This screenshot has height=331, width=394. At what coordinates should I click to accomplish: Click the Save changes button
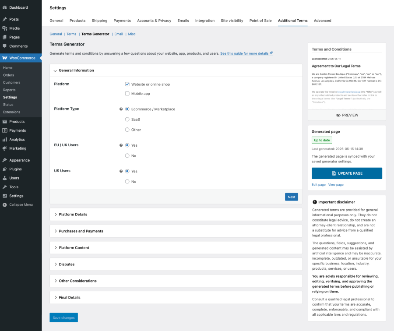[x=63, y=318]
